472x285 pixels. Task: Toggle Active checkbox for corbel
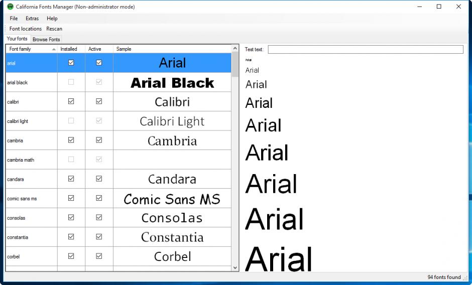pos(99,256)
